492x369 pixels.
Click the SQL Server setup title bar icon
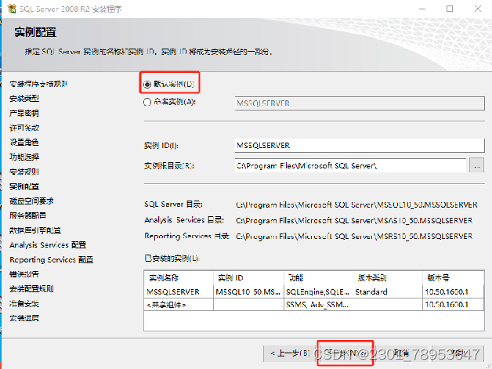[12, 9]
